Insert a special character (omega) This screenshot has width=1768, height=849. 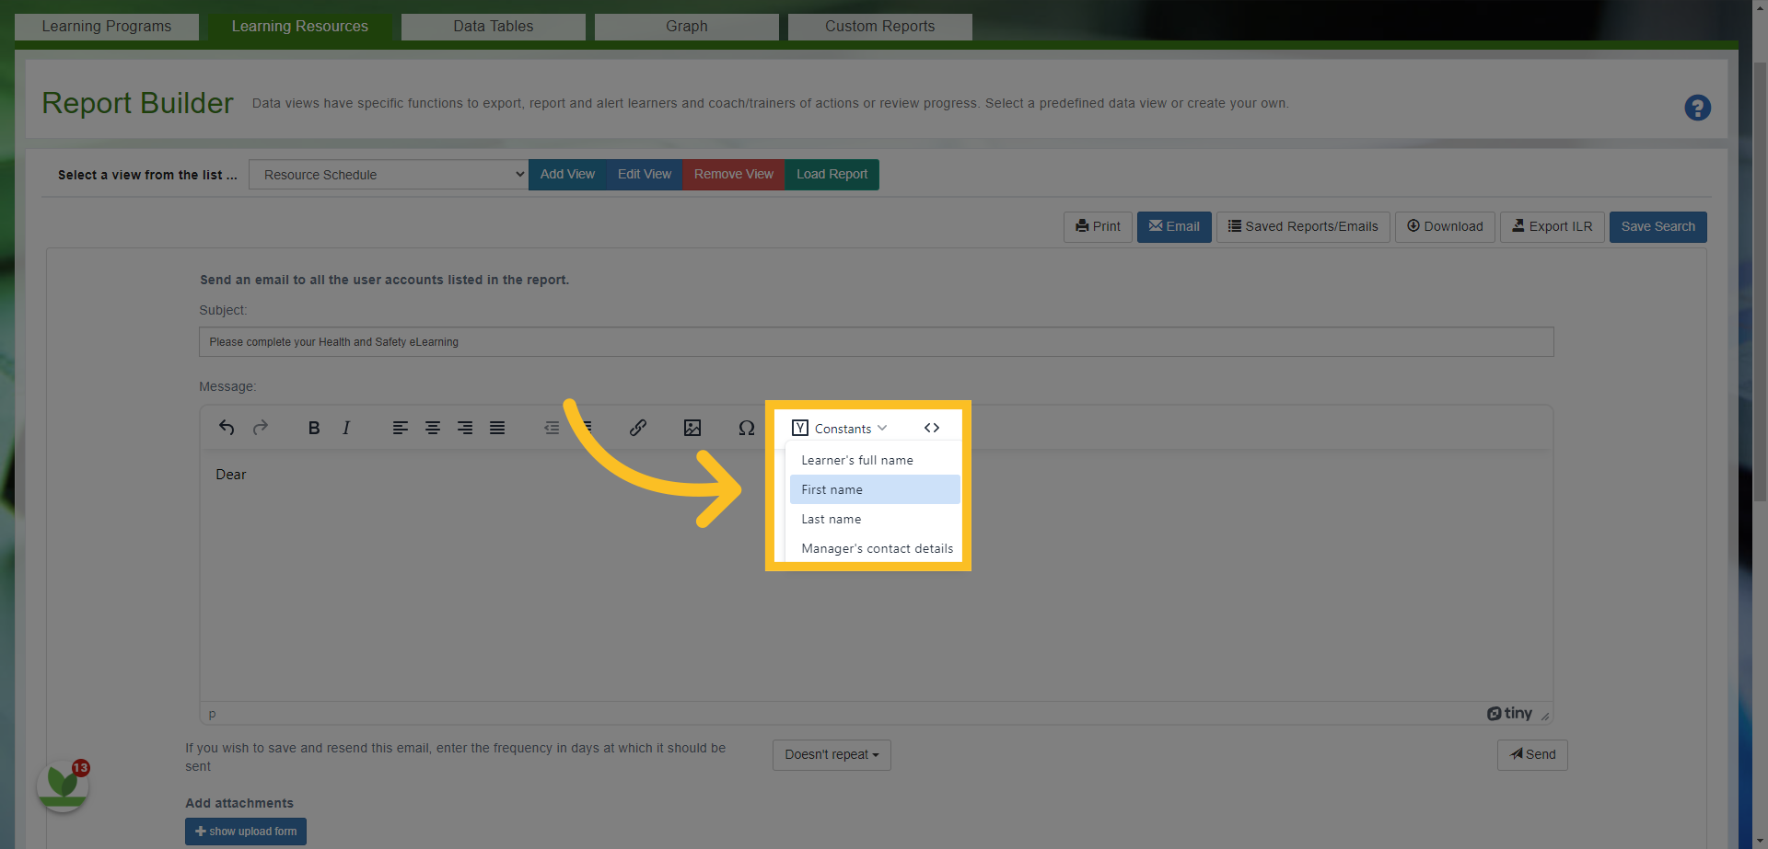tap(747, 428)
